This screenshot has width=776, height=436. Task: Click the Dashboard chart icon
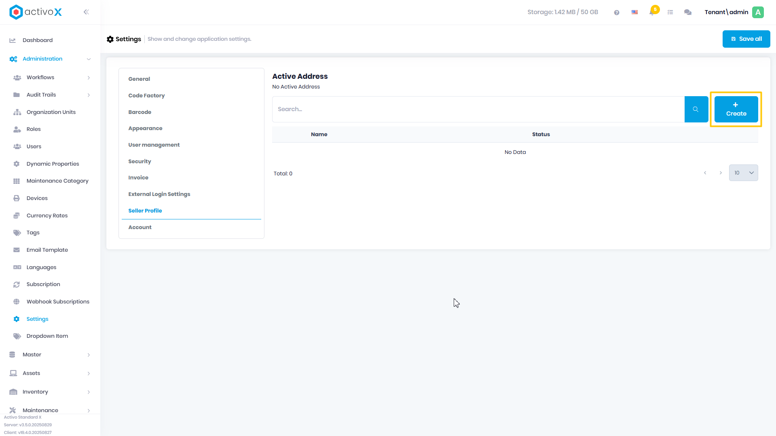pyautogui.click(x=13, y=40)
